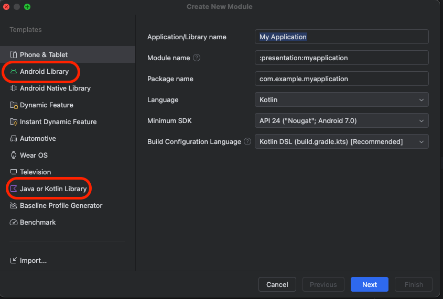The image size is (443, 299).
Task: Open the Module name help icon
Action: click(197, 58)
